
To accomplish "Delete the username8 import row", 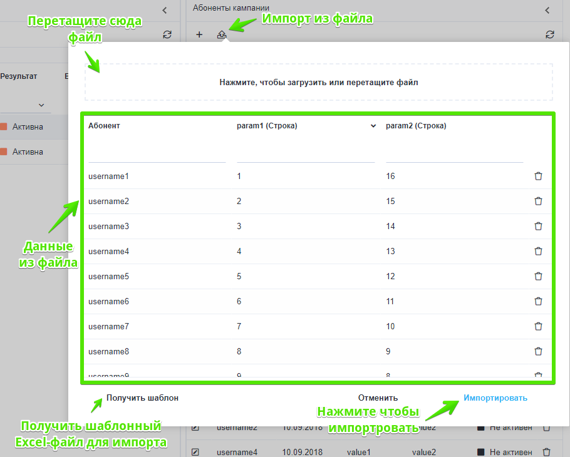I will coord(538,352).
